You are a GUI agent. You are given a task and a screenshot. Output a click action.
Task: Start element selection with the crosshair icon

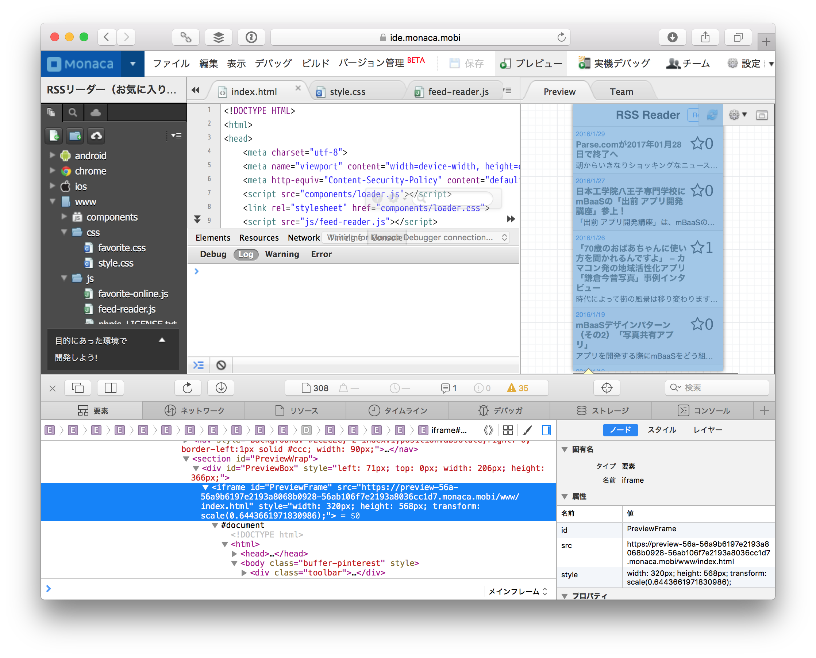point(607,388)
